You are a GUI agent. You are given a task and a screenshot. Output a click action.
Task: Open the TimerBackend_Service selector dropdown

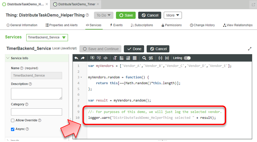point(47,37)
